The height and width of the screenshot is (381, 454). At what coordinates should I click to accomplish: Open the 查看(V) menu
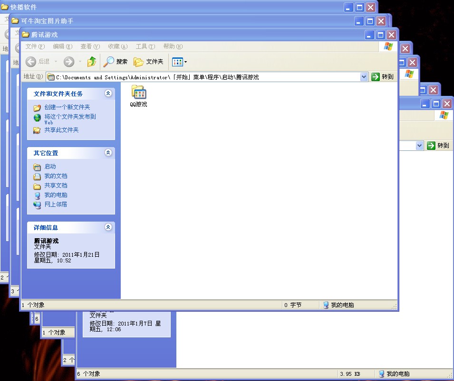pos(90,46)
